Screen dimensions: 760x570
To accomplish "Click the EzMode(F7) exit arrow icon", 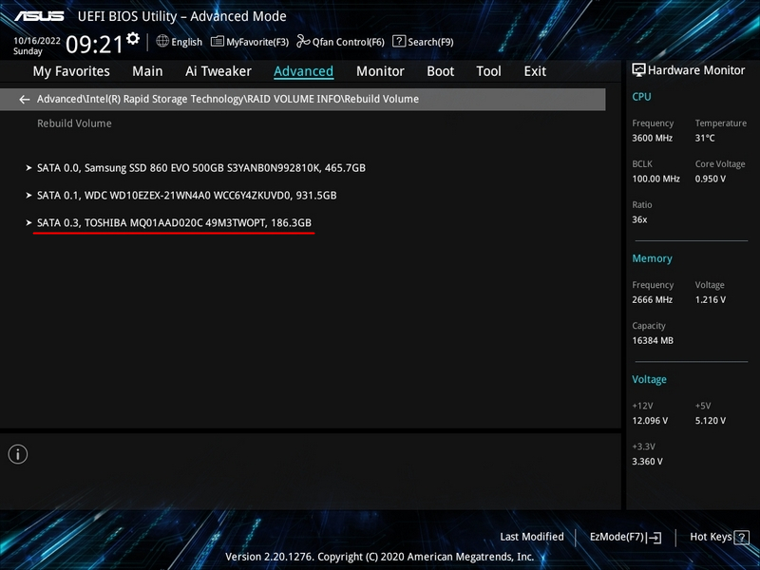I will [654, 537].
